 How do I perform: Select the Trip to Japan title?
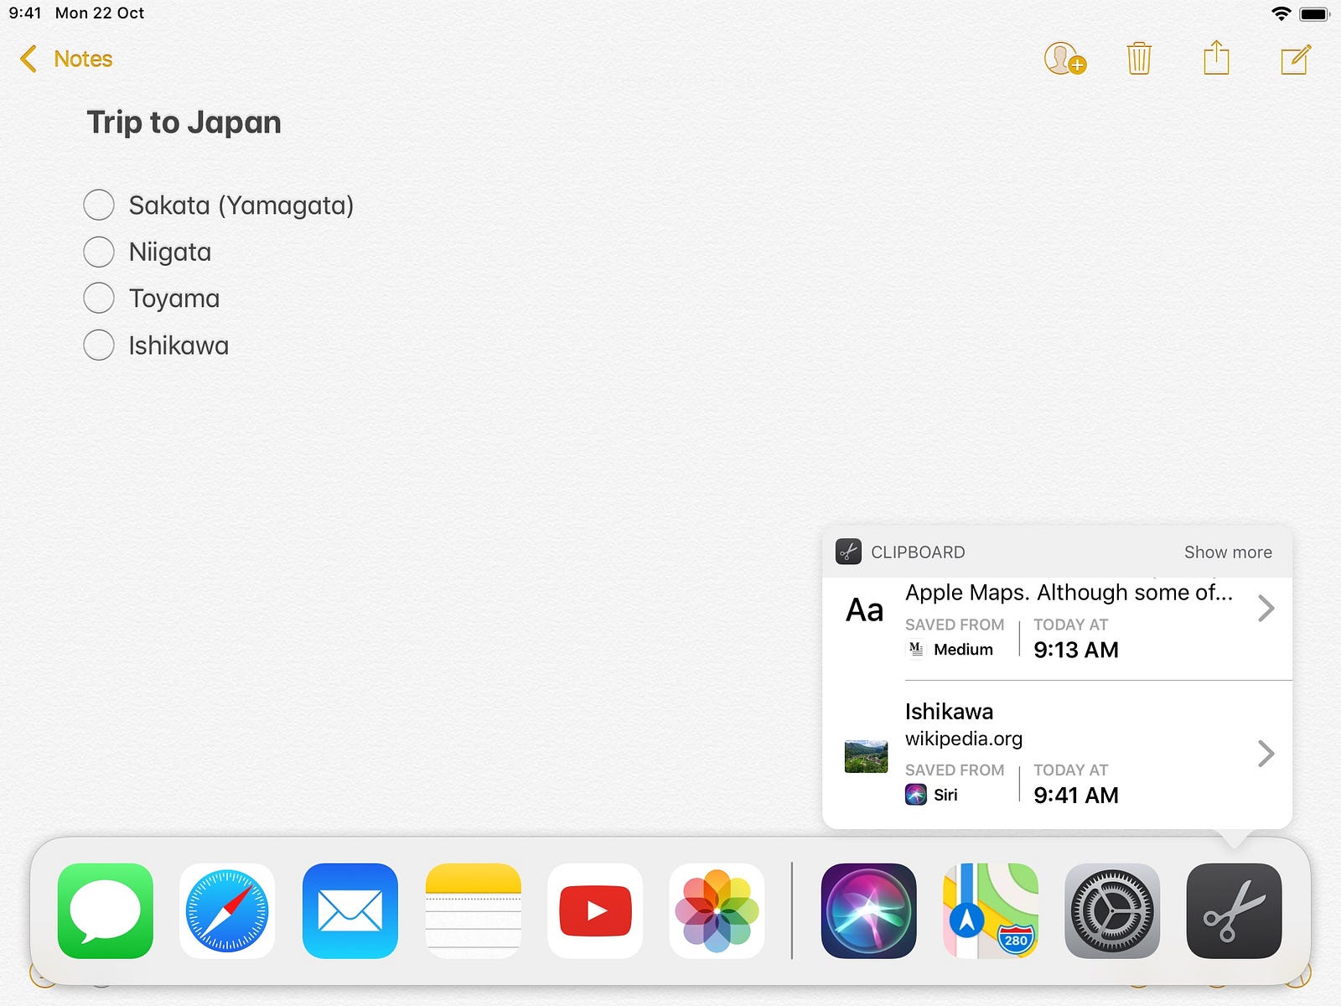point(184,122)
